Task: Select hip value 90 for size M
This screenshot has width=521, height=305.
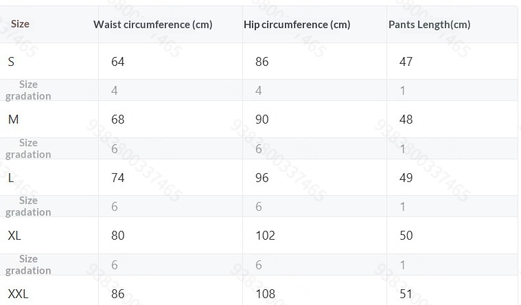Action: (x=262, y=120)
